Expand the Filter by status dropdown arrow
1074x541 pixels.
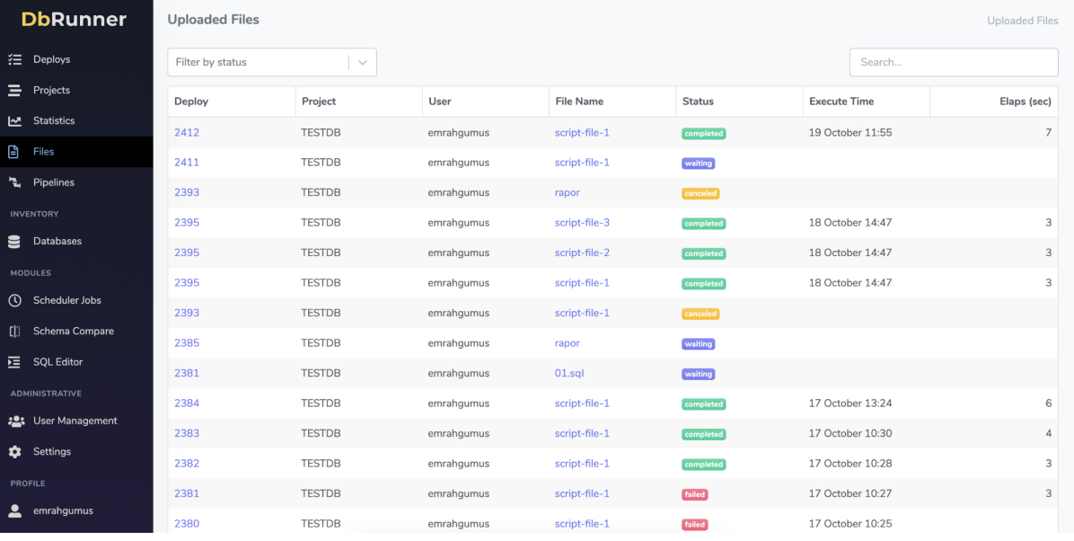point(363,63)
